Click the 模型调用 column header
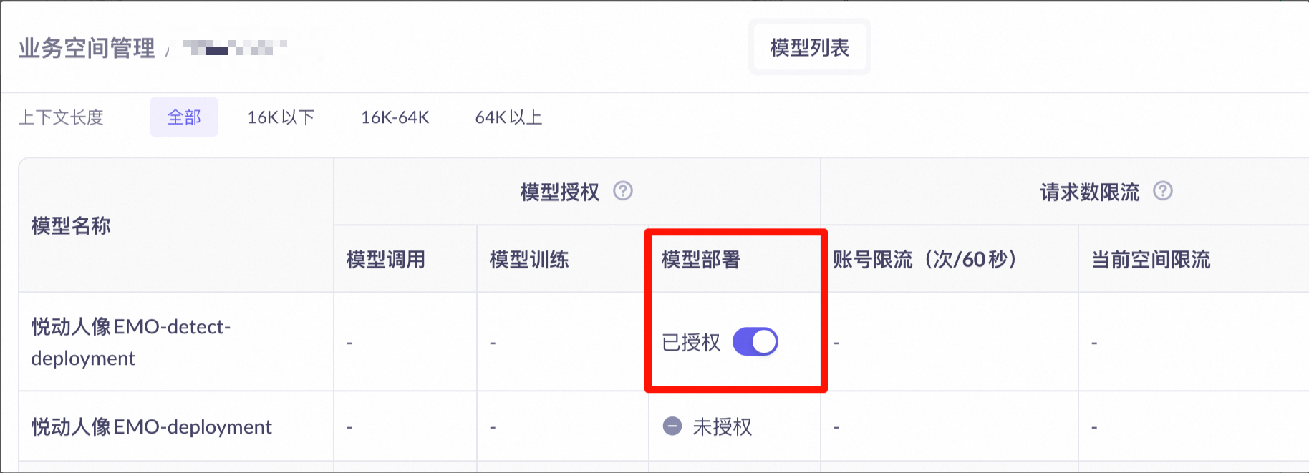This screenshot has height=473, width=1309. (386, 259)
